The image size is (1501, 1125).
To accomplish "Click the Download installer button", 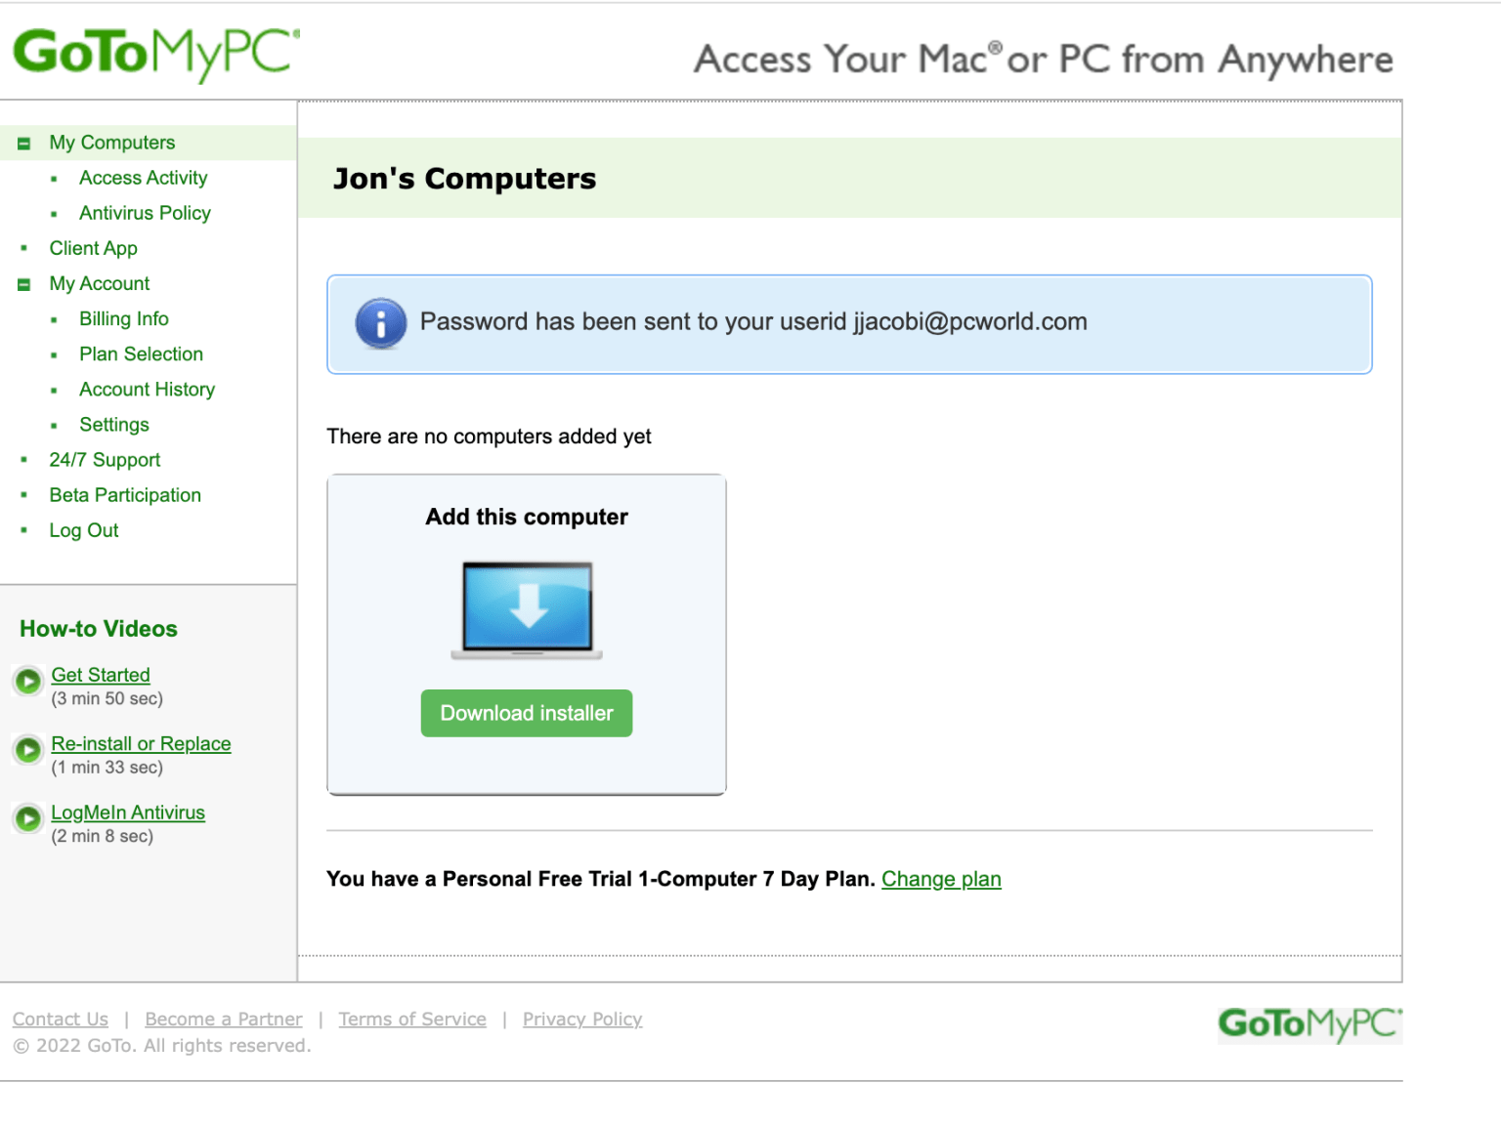I will tap(526, 713).
